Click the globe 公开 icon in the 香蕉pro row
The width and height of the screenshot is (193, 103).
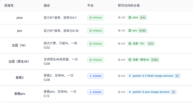[119, 92]
